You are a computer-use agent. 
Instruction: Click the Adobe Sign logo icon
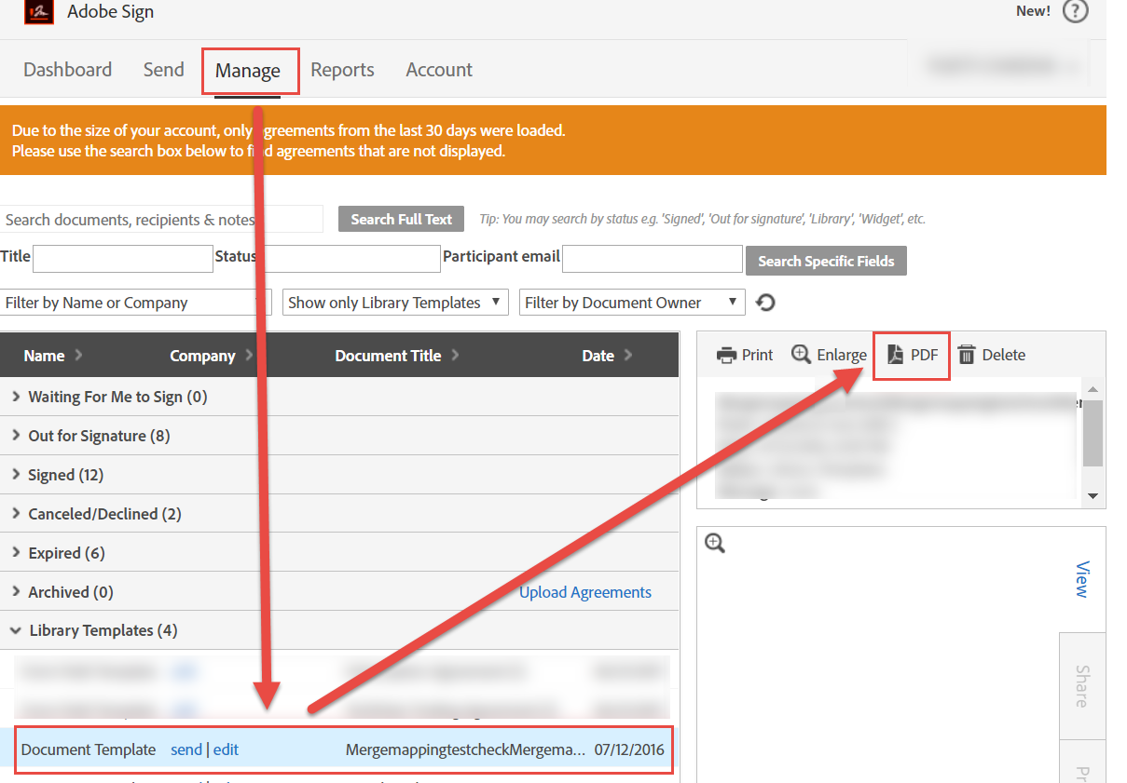(x=38, y=11)
